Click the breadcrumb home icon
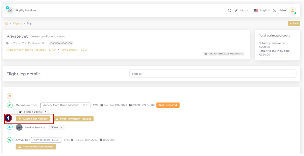The height and width of the screenshot is (156, 304). (7, 23)
